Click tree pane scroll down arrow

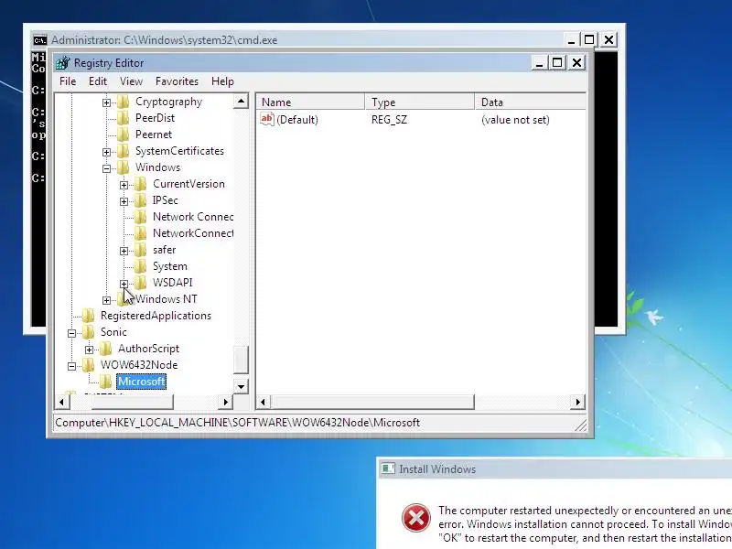[241, 386]
